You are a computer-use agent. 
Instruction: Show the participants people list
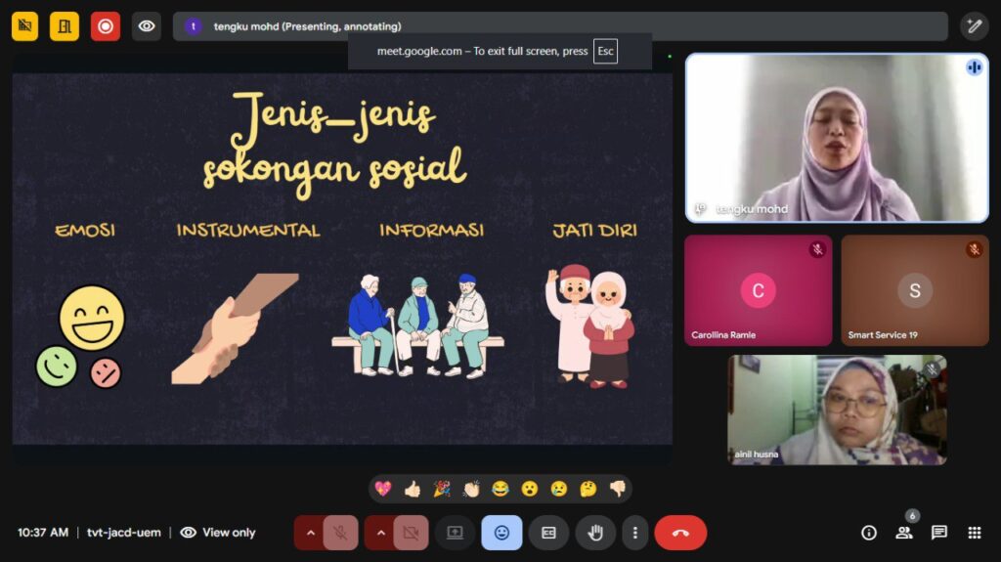(904, 533)
